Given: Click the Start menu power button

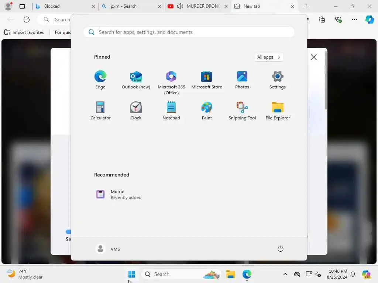Looking at the screenshot, I should coord(281,249).
